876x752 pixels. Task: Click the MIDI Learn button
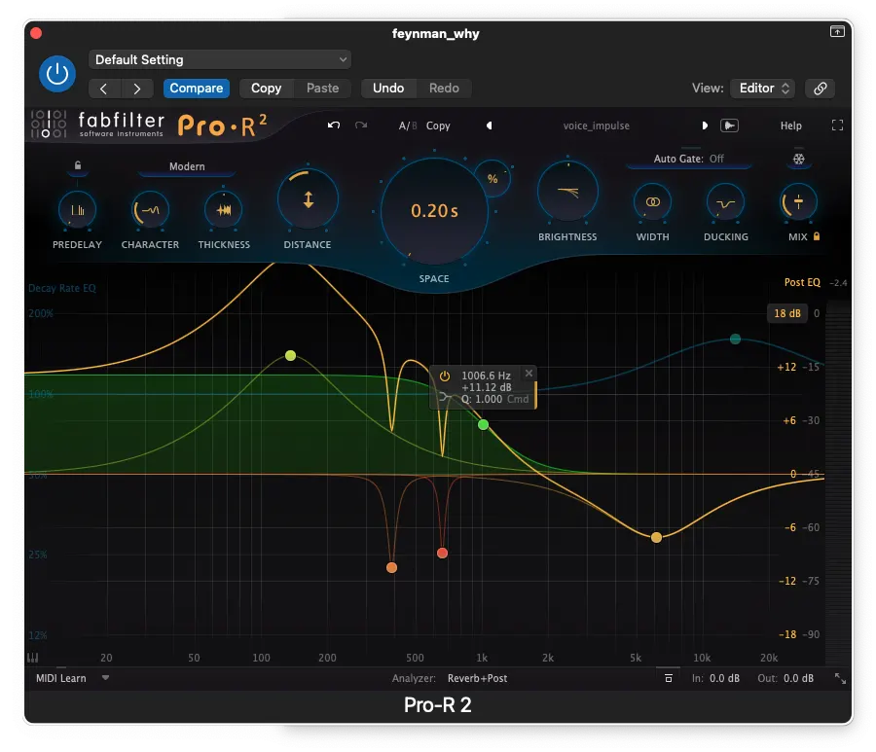tap(61, 678)
